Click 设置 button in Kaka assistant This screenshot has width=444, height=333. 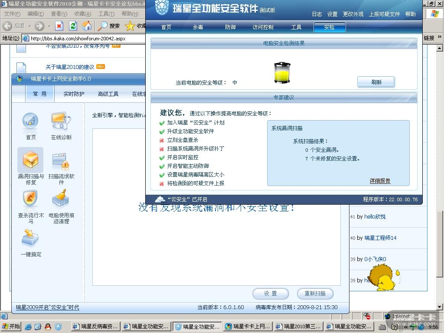click(x=271, y=294)
